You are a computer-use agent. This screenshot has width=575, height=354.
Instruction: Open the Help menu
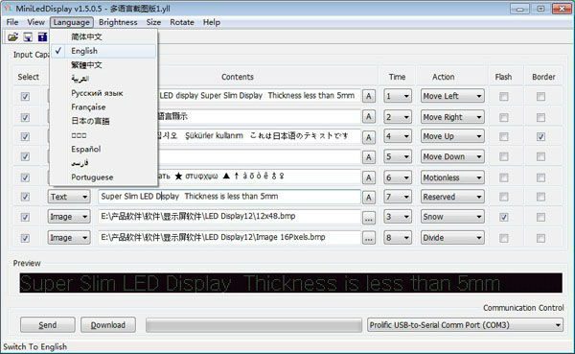[212, 22]
